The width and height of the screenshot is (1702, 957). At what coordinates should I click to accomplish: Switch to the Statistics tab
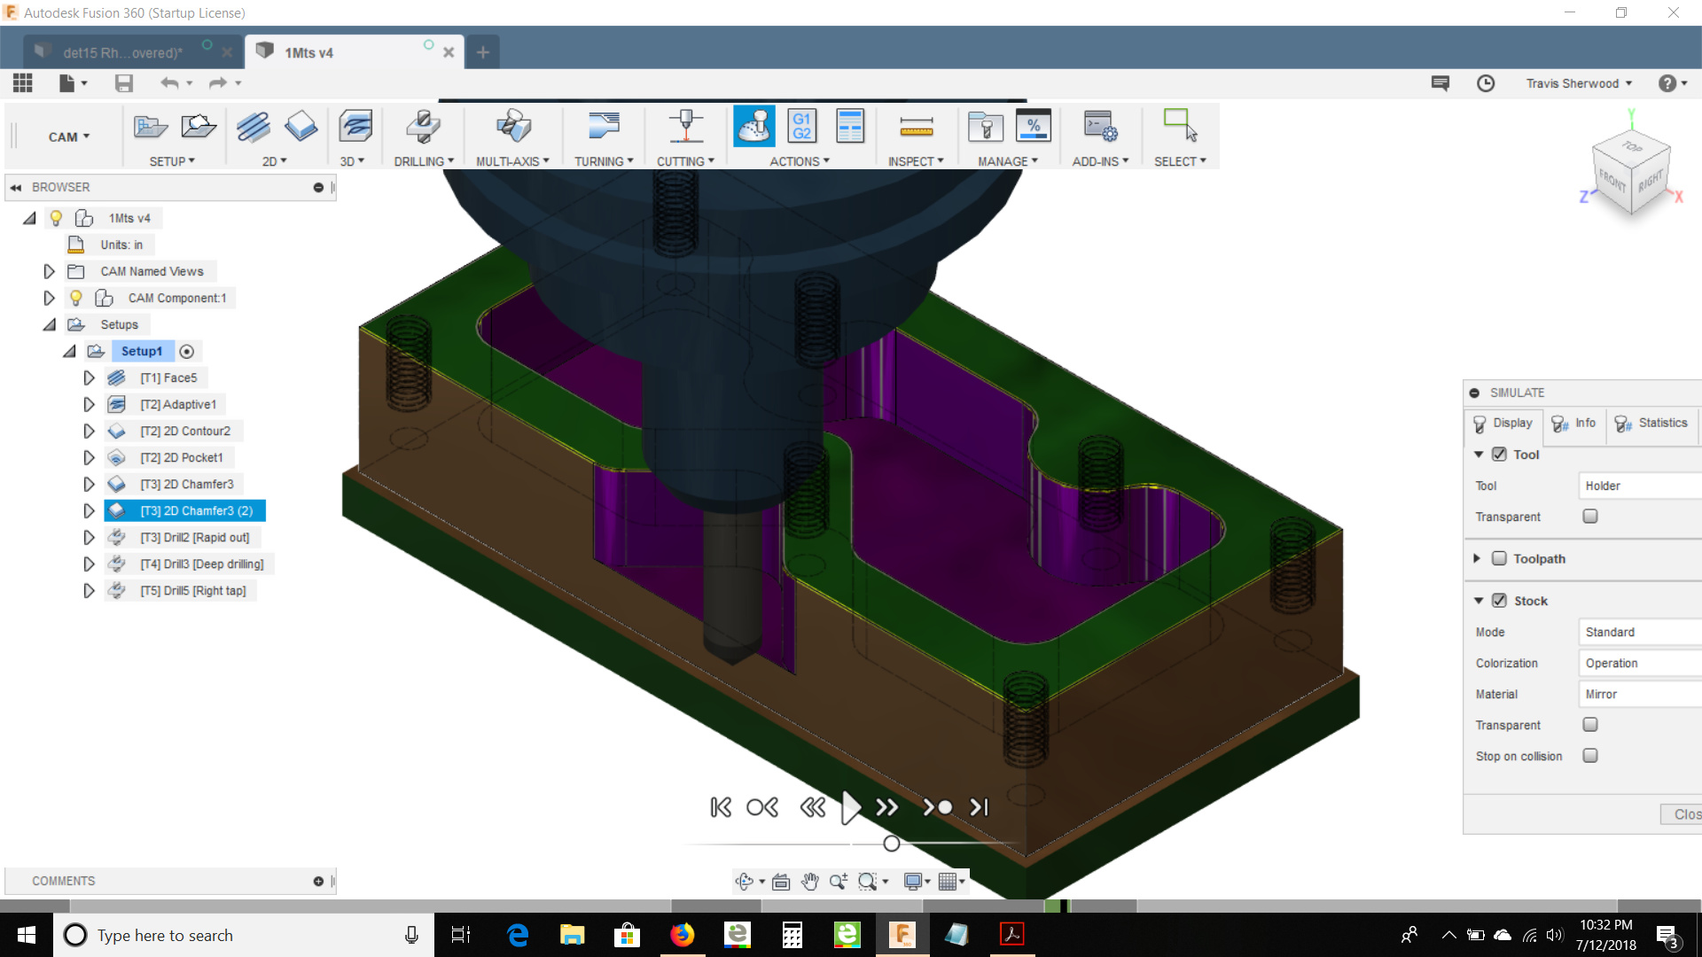(1651, 424)
